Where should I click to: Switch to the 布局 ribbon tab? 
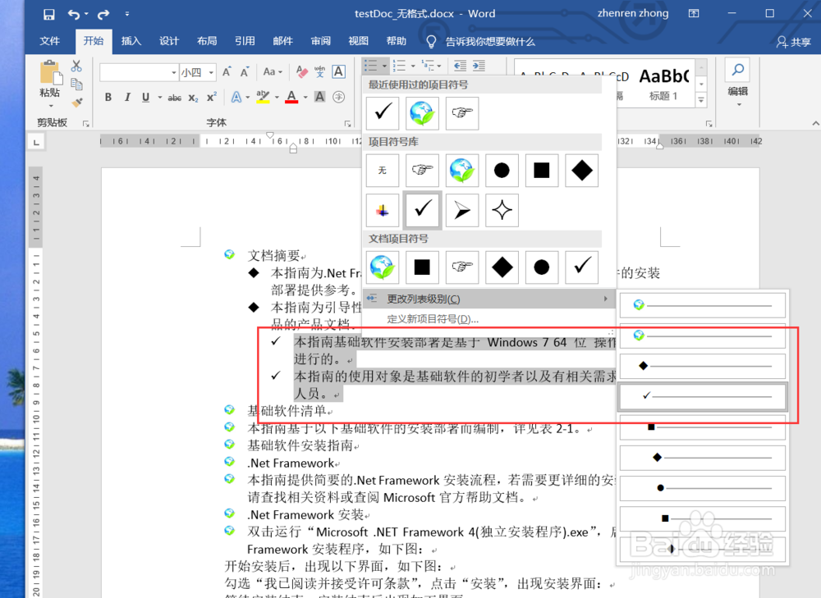tap(207, 41)
